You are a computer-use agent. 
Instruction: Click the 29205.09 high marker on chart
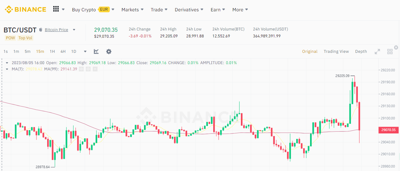342,76
